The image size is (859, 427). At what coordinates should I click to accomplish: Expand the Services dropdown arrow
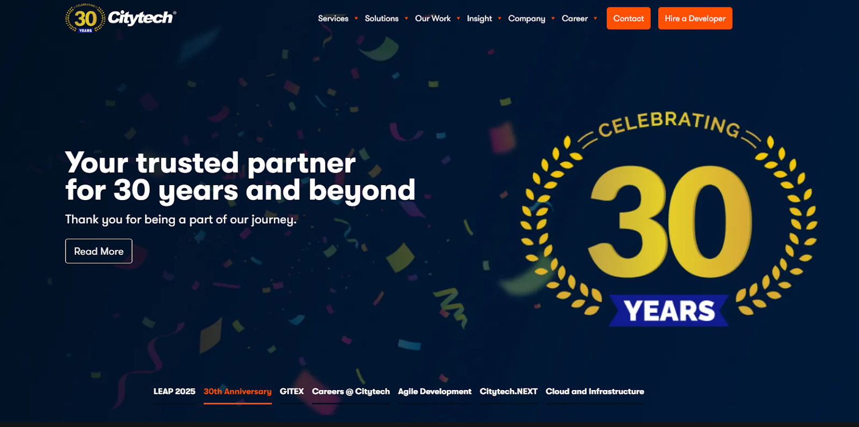[356, 18]
